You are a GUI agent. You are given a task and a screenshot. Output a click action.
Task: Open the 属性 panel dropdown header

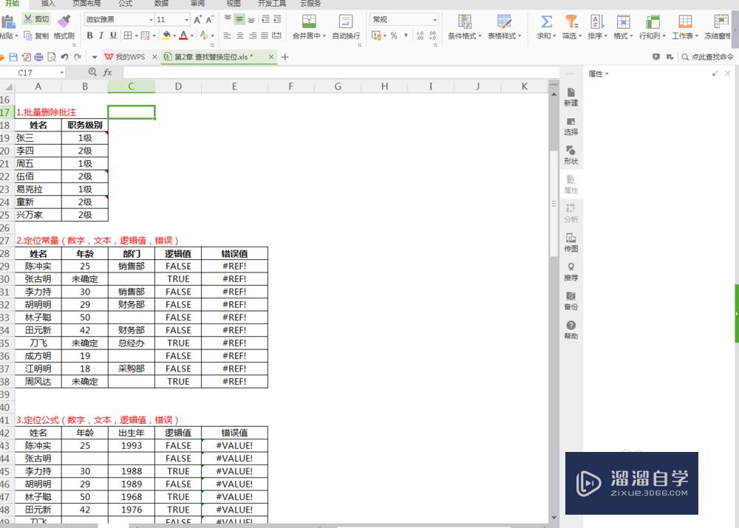599,74
